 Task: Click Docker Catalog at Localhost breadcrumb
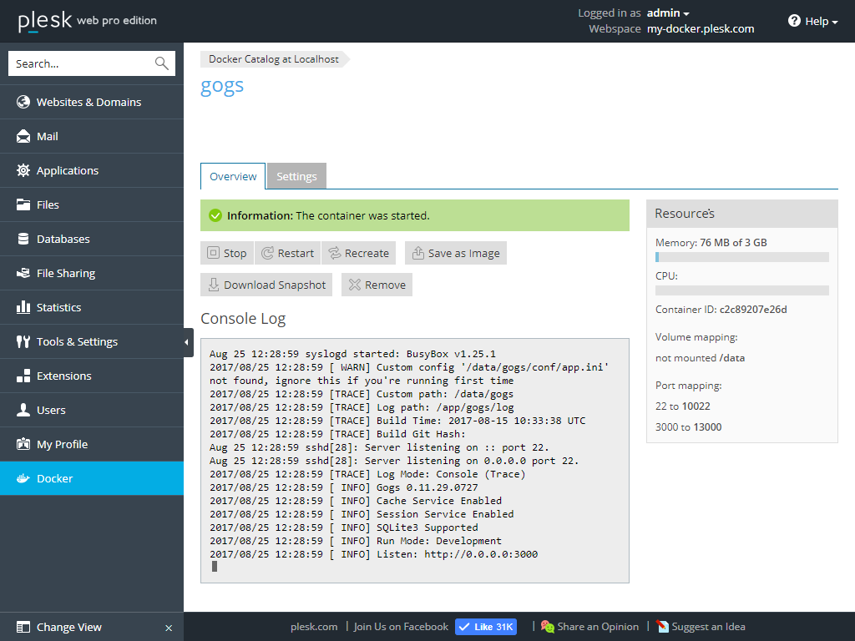(x=274, y=59)
